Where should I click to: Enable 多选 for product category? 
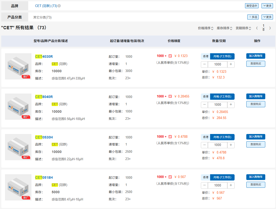(253, 17)
